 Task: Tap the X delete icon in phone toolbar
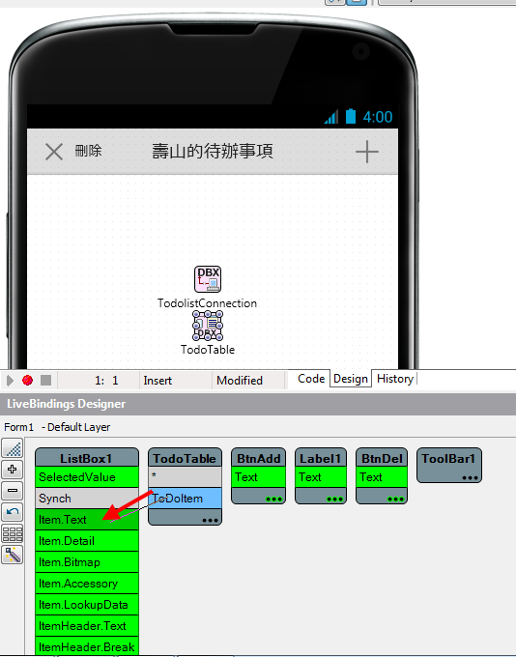[x=54, y=152]
